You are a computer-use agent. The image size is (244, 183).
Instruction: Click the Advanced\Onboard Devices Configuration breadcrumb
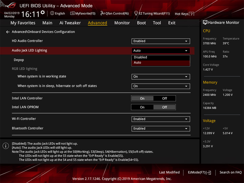click(43, 32)
